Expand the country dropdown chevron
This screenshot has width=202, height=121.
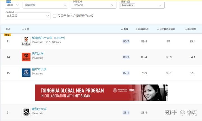(160, 5)
